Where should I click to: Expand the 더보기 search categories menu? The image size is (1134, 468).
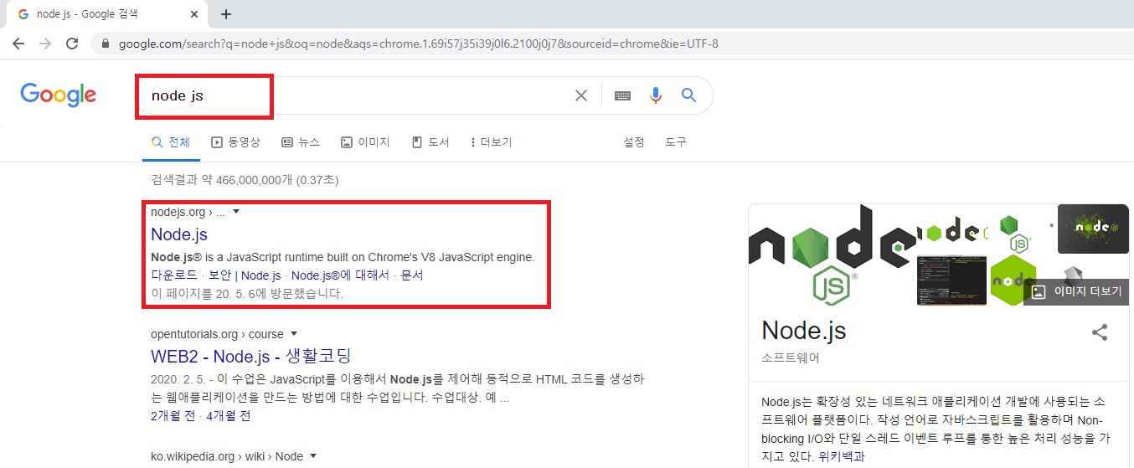(492, 142)
